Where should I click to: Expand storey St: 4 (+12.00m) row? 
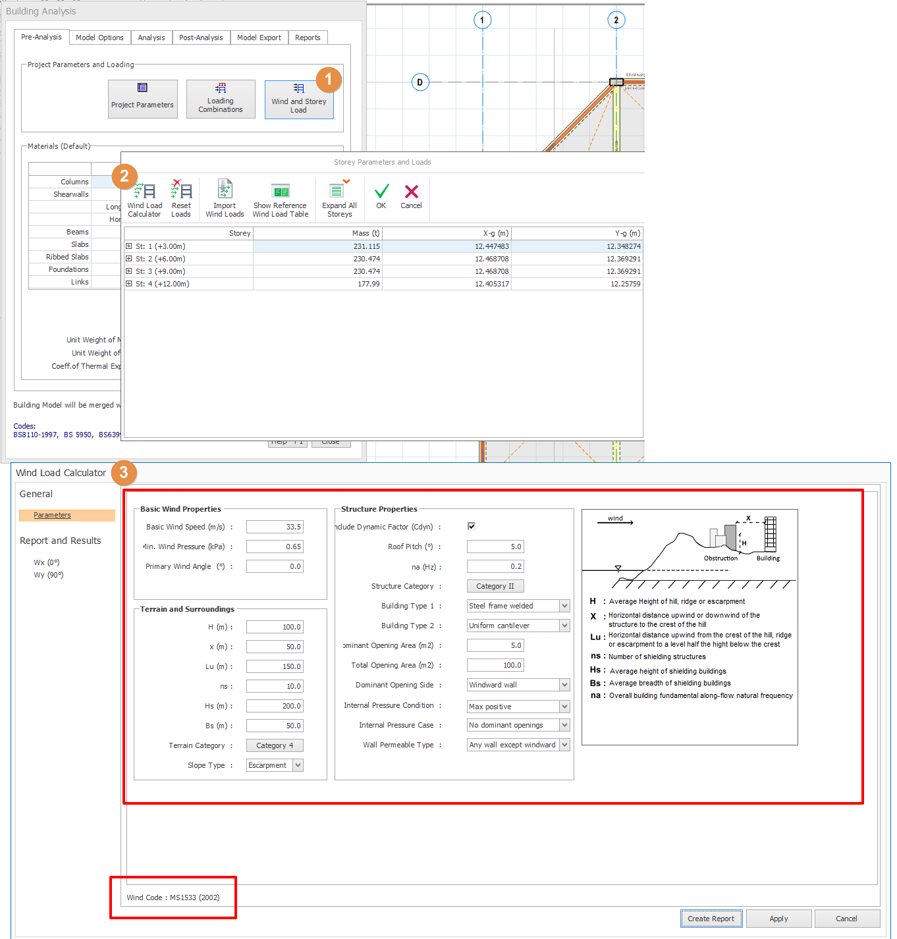click(x=129, y=284)
